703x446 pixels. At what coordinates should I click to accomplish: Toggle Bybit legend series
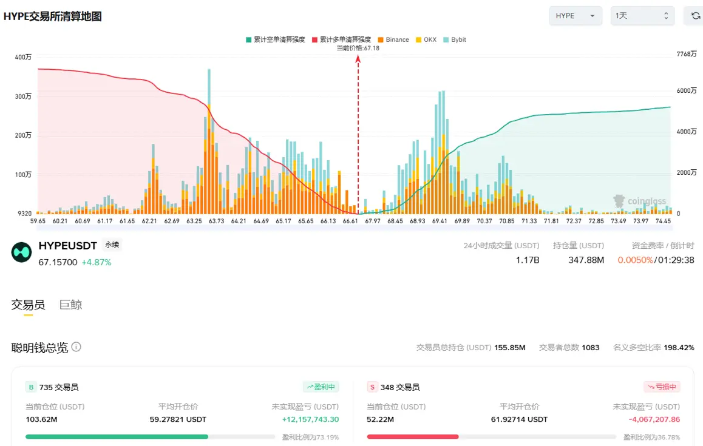pyautogui.click(x=454, y=39)
